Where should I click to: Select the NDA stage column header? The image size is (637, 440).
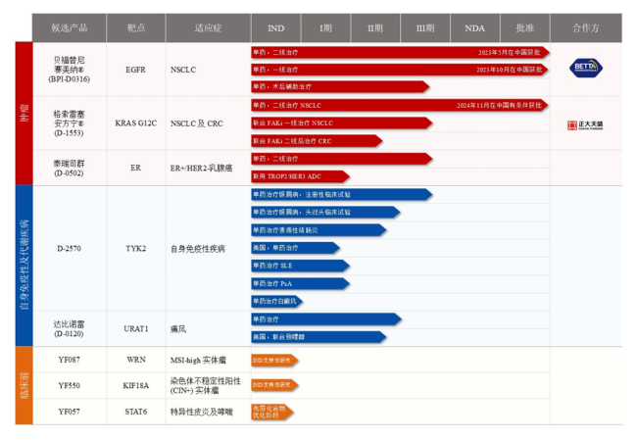pyautogui.click(x=474, y=27)
